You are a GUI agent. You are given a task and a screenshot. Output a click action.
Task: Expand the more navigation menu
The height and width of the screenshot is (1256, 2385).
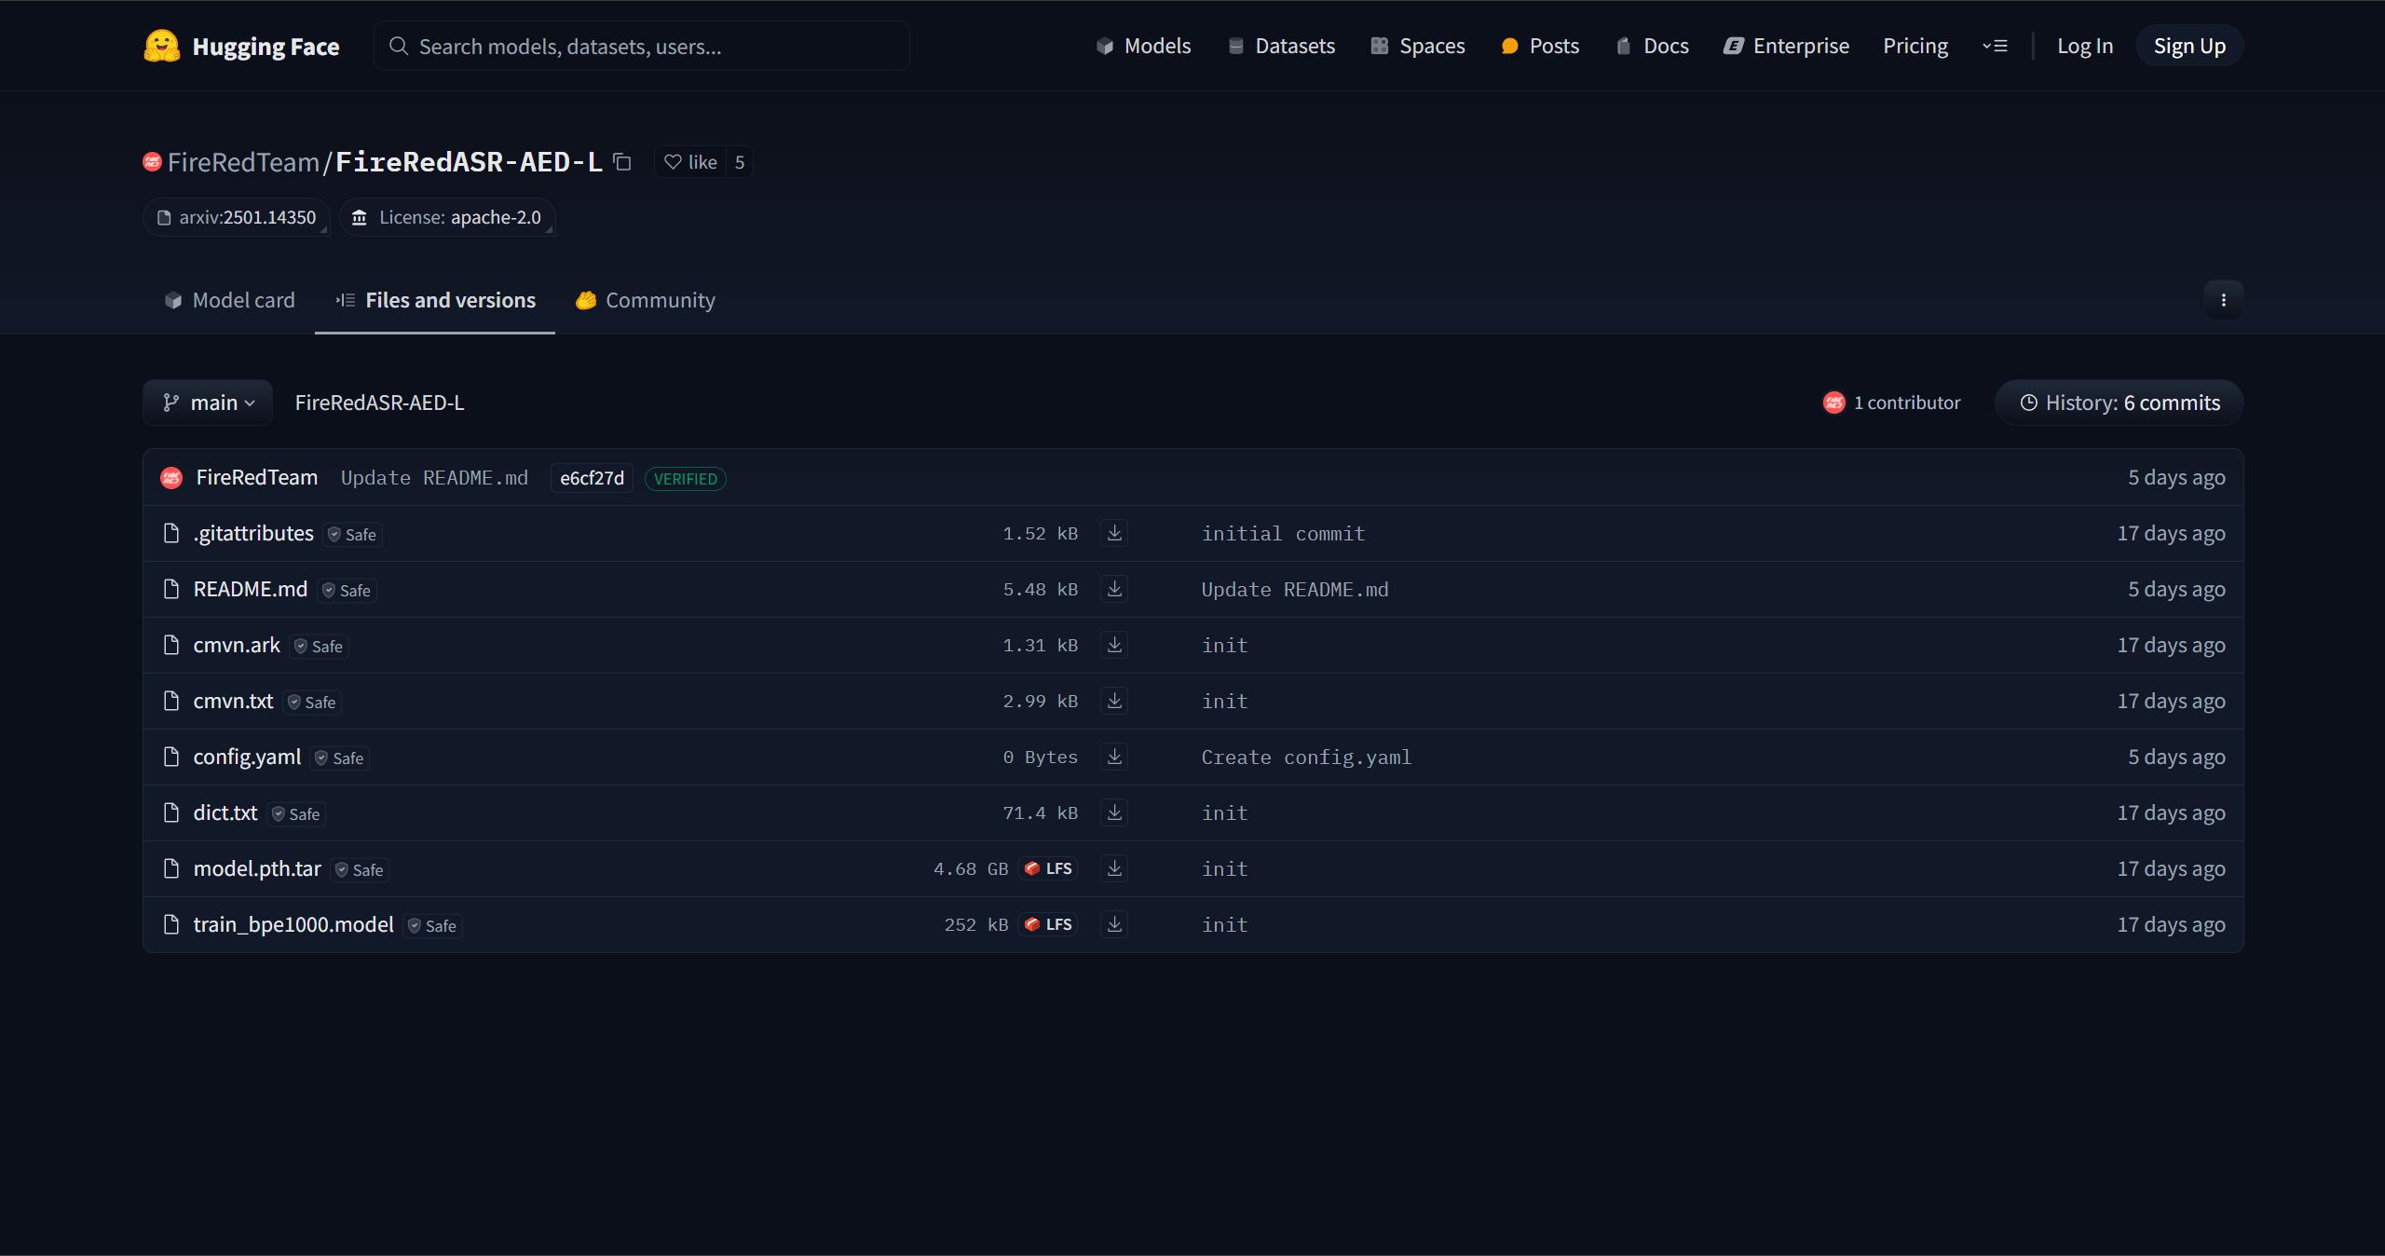(1995, 46)
